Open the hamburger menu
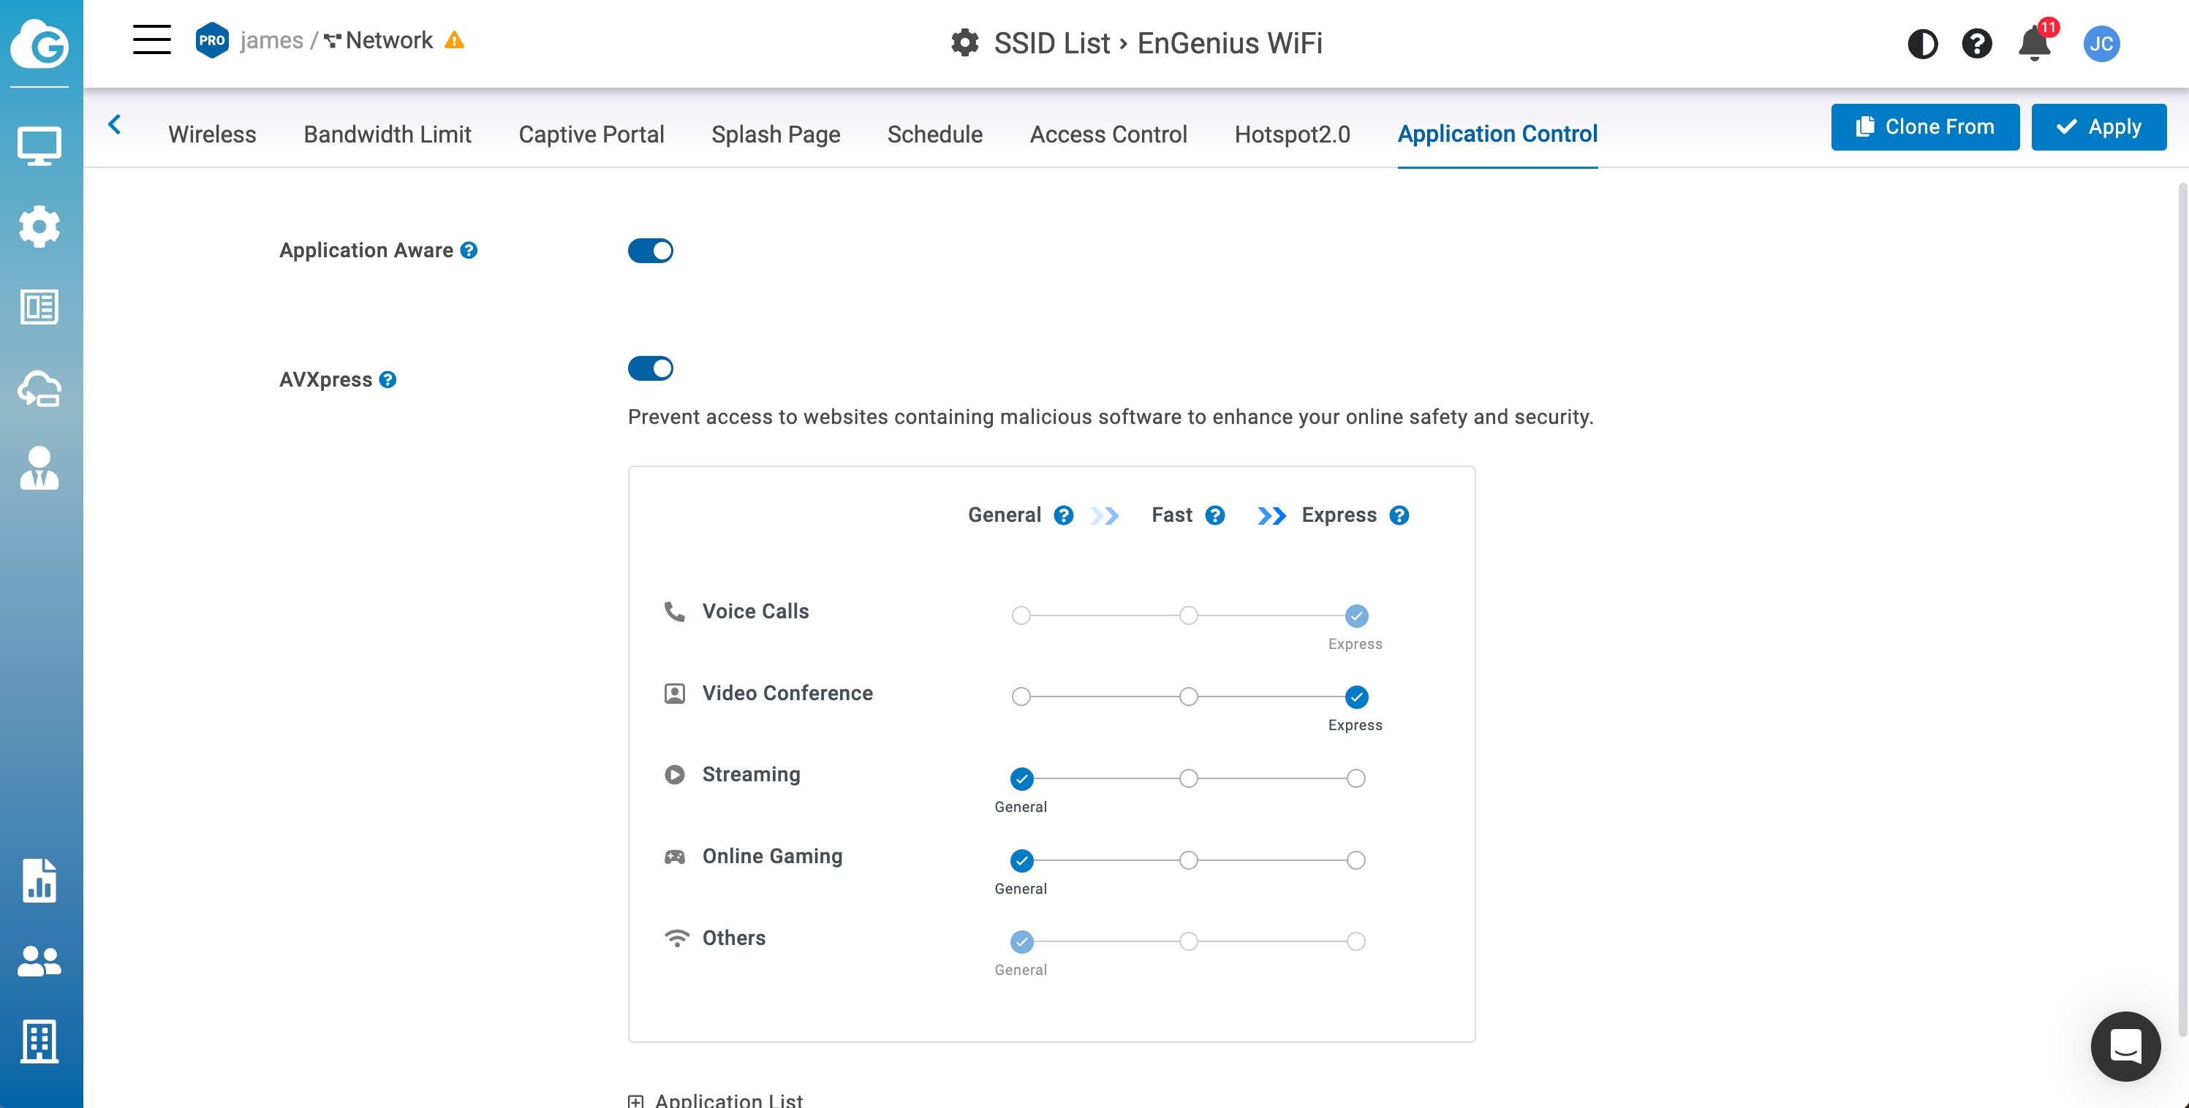Screen dimensions: 2189x1108 pos(151,40)
